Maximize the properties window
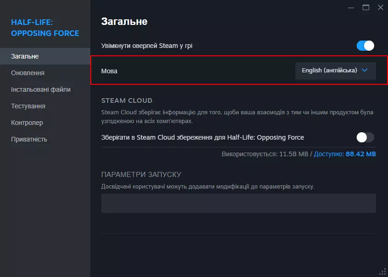 [x=366, y=7]
